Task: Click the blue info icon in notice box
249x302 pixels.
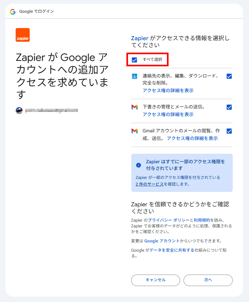Action: pyautogui.click(x=139, y=165)
